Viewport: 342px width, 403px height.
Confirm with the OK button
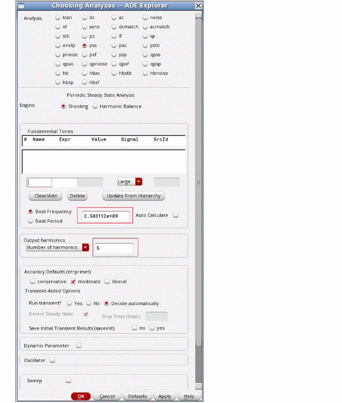[81, 396]
